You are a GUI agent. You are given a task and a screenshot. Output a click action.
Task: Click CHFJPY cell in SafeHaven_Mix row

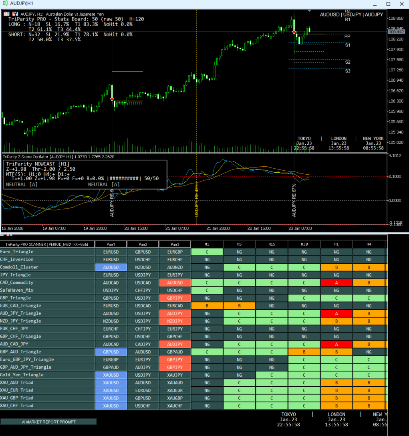143,290
